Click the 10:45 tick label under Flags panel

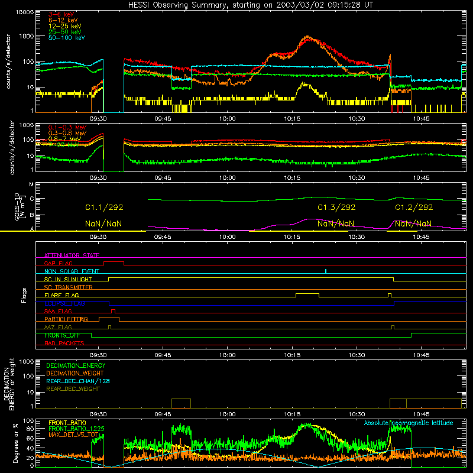click(x=421, y=355)
